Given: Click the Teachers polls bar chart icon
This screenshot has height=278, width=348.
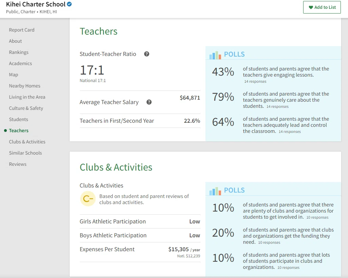Looking at the screenshot, I should pyautogui.click(x=215, y=55).
